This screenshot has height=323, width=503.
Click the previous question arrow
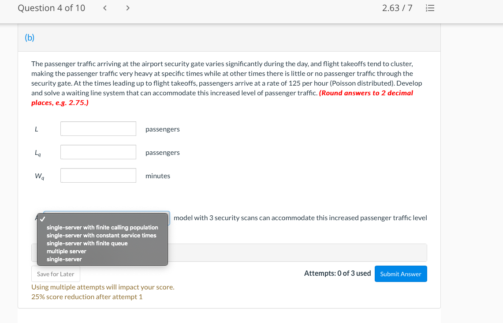click(104, 8)
